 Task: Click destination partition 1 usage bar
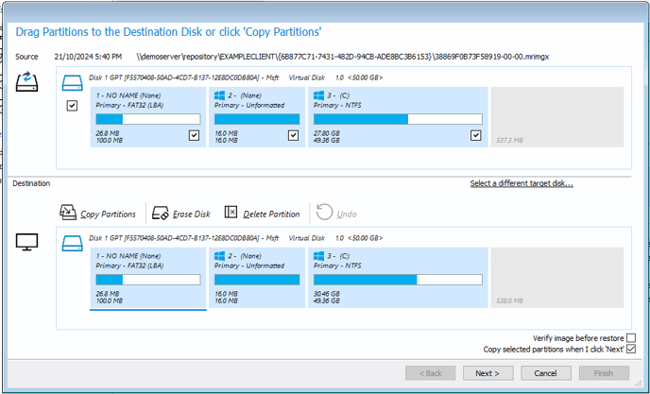(x=148, y=280)
